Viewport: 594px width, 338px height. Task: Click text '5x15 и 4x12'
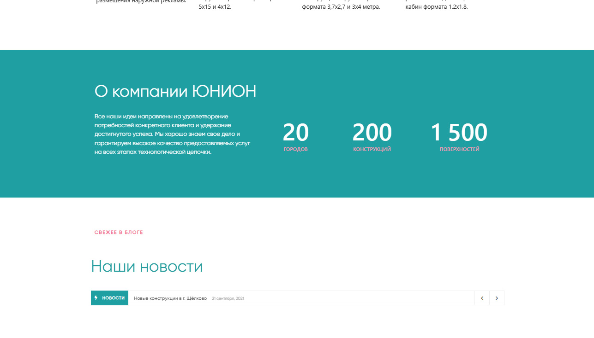[215, 7]
